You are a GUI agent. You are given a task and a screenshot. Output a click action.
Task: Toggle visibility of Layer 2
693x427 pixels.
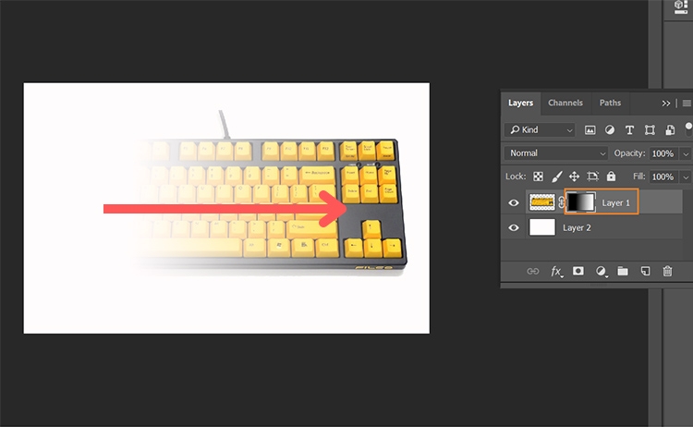tap(515, 227)
